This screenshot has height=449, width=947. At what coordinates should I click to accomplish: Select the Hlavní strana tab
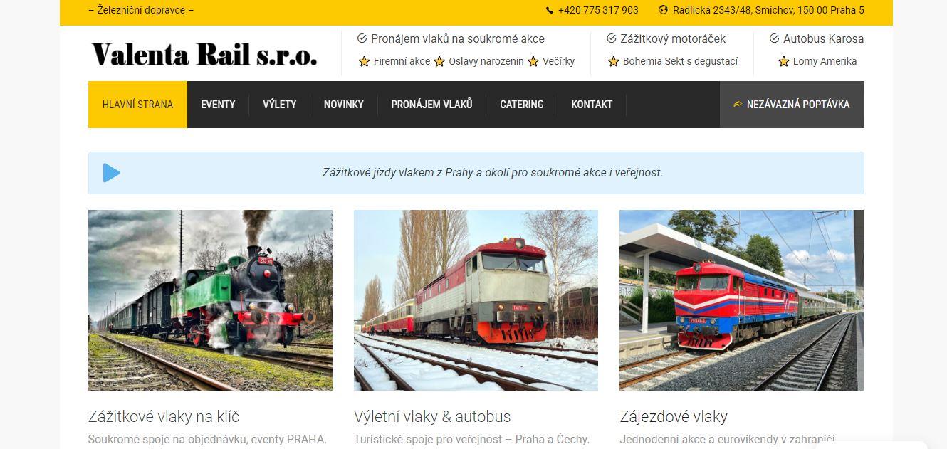coord(137,105)
